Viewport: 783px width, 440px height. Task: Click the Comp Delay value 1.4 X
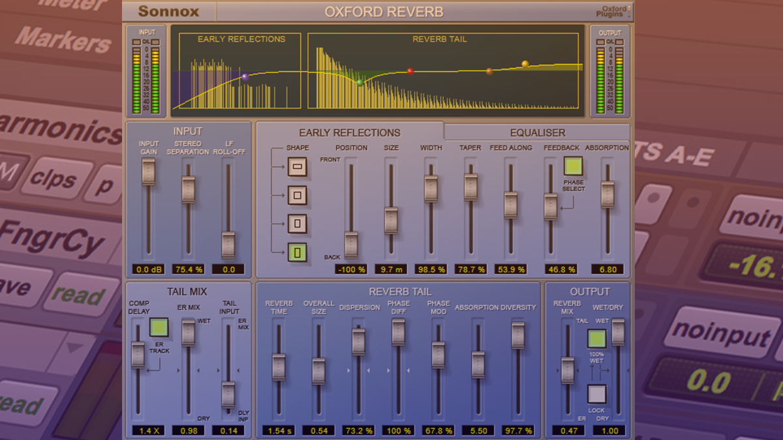coord(148,430)
